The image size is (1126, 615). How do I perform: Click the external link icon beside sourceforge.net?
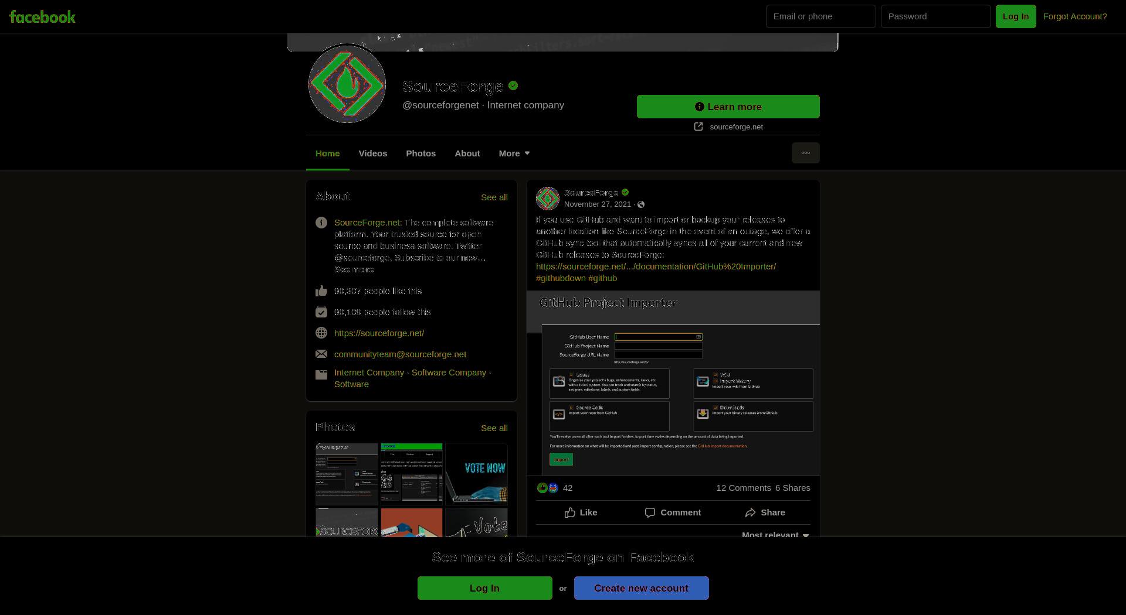click(x=698, y=127)
